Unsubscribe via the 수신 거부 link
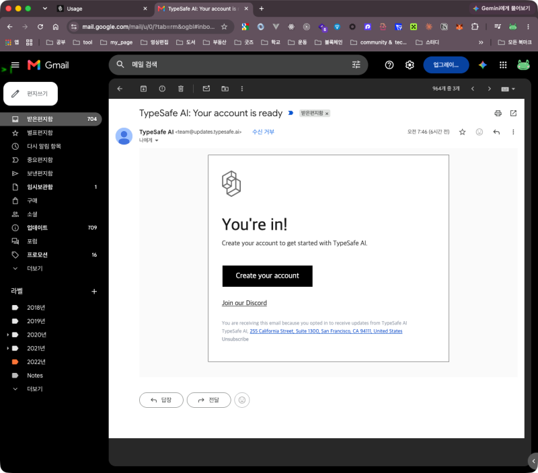This screenshot has width=538, height=473. (263, 132)
